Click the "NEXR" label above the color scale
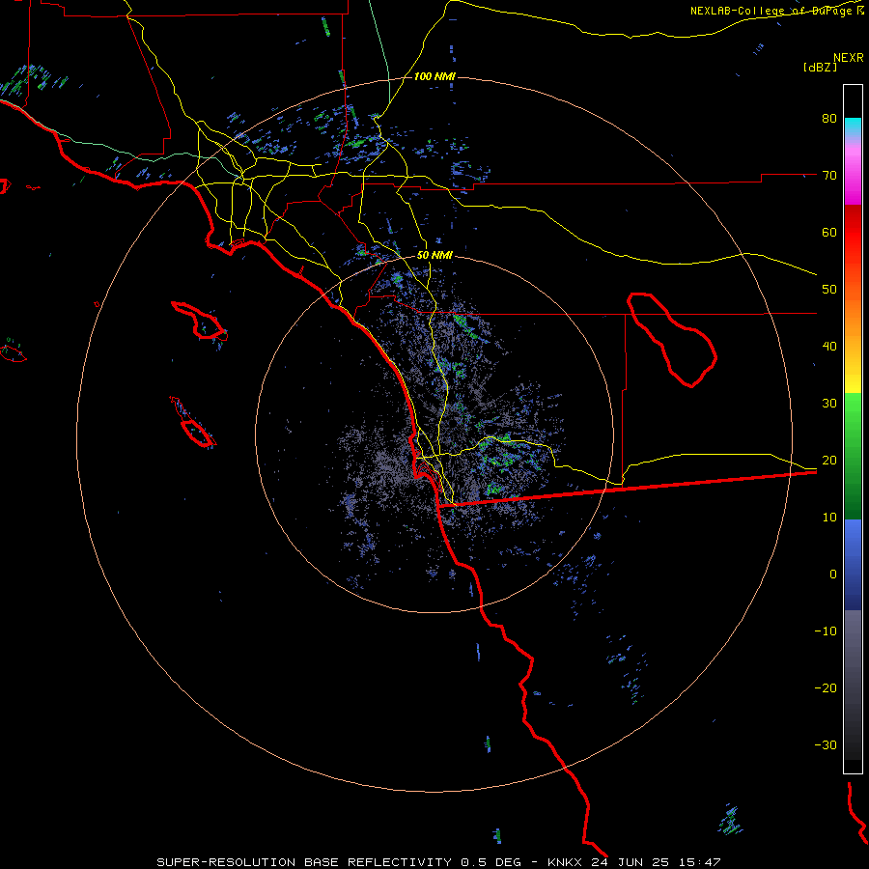 tap(848, 58)
